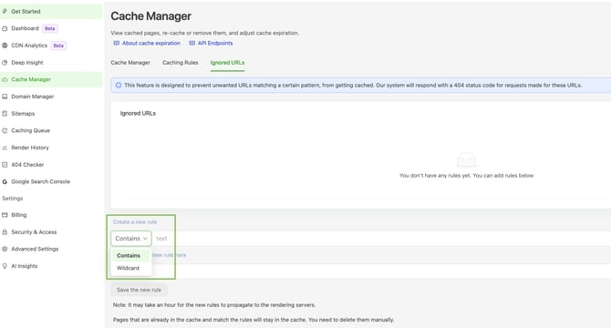Click the book icon beside API Endpoints
The image size is (611, 328).
pyautogui.click(x=192, y=43)
